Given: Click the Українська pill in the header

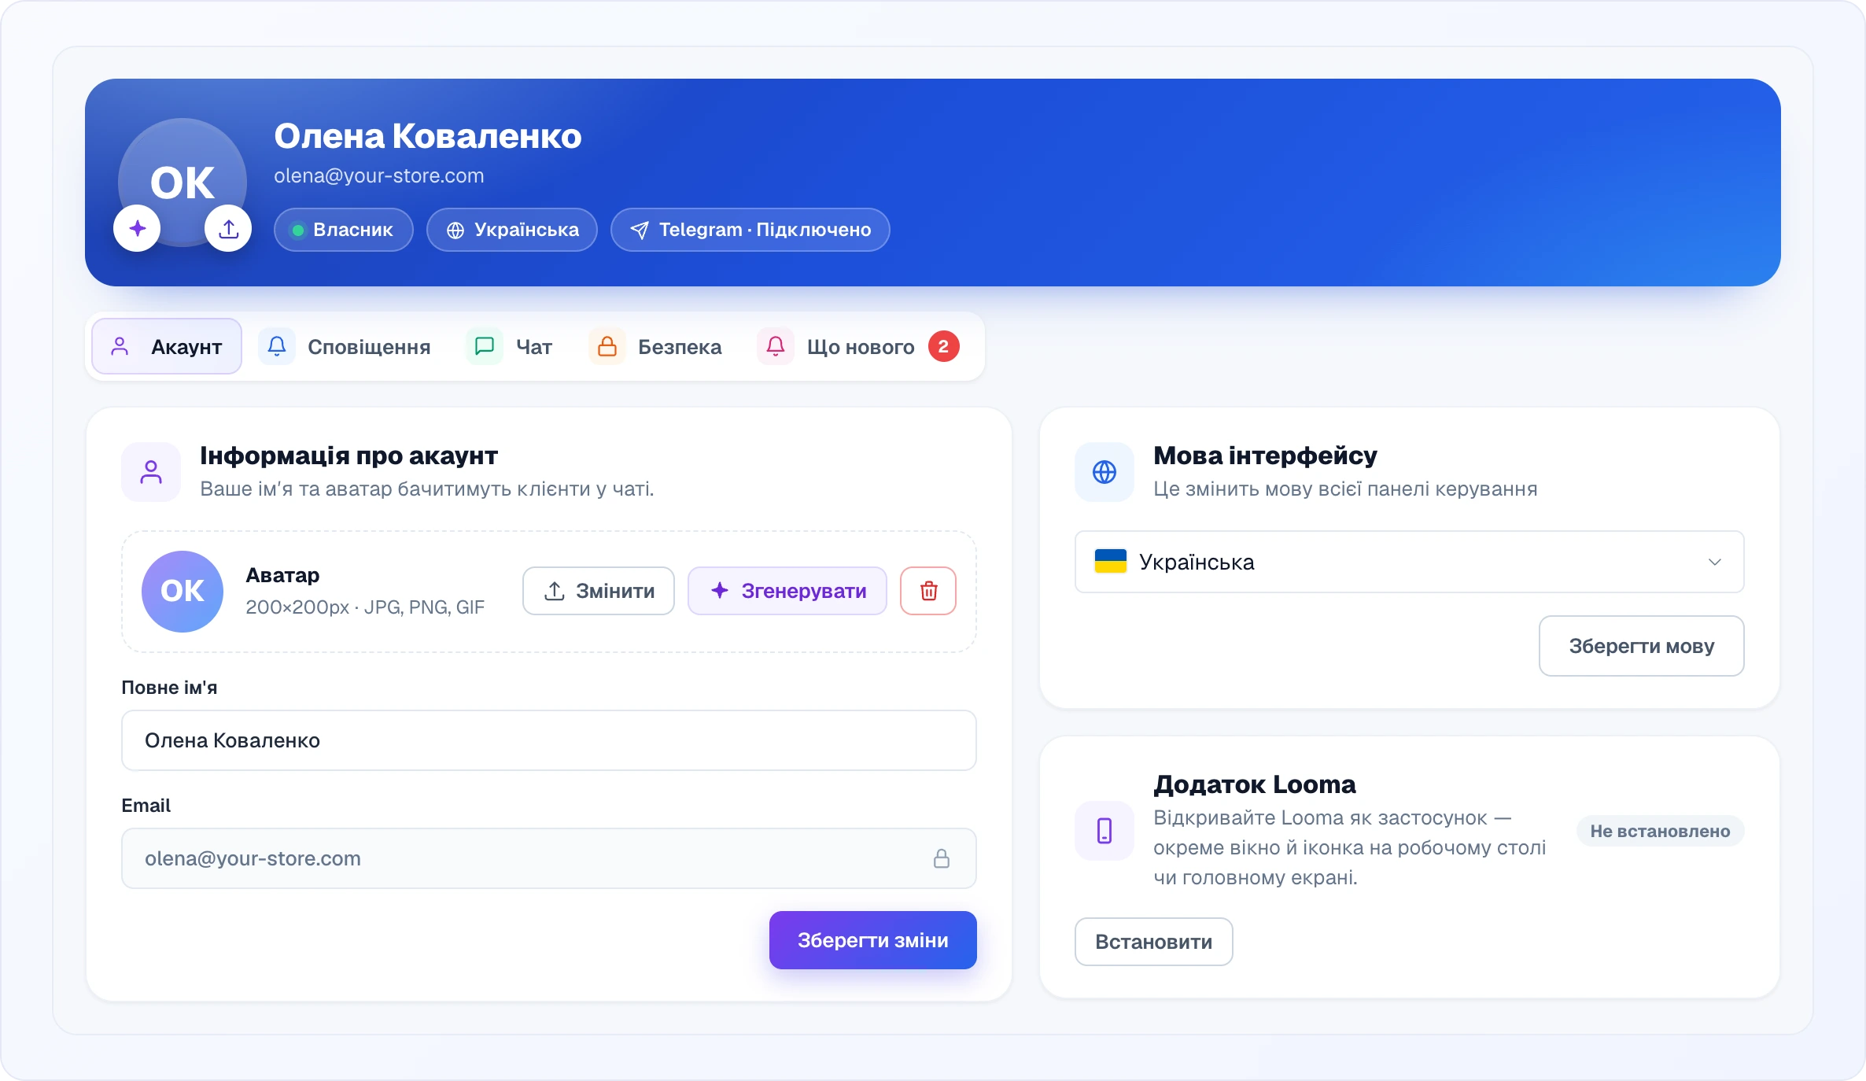Looking at the screenshot, I should (512, 230).
